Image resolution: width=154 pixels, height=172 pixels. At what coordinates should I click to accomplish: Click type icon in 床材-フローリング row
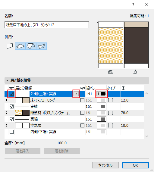click(111, 100)
